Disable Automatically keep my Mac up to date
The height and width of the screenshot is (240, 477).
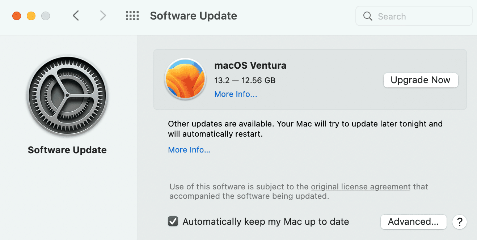[173, 221]
